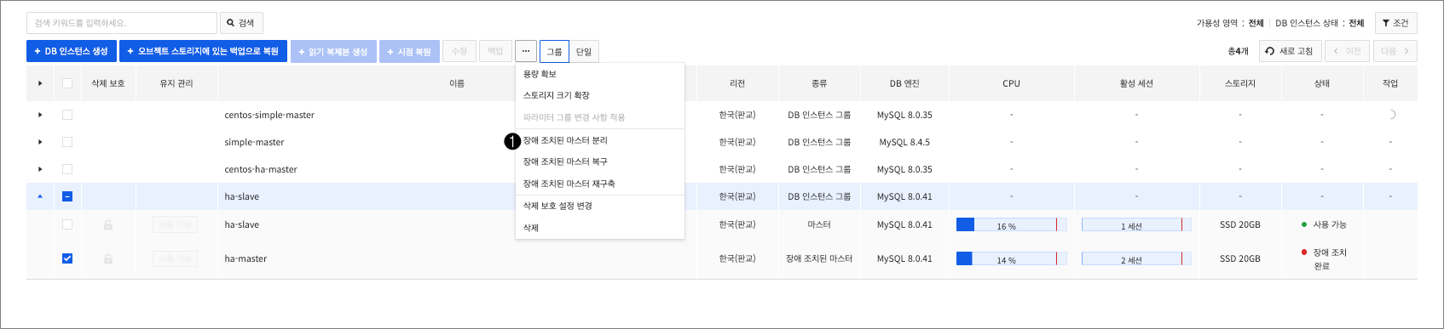Click the 백업 button
1444x329 pixels.
[x=495, y=51]
